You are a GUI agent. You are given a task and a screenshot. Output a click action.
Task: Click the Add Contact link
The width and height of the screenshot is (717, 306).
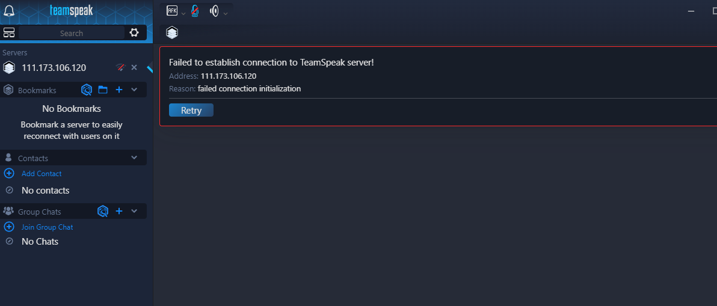(42, 174)
